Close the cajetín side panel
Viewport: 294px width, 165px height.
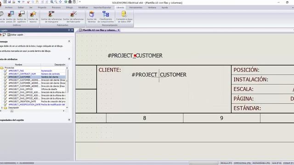(x=72, y=30)
